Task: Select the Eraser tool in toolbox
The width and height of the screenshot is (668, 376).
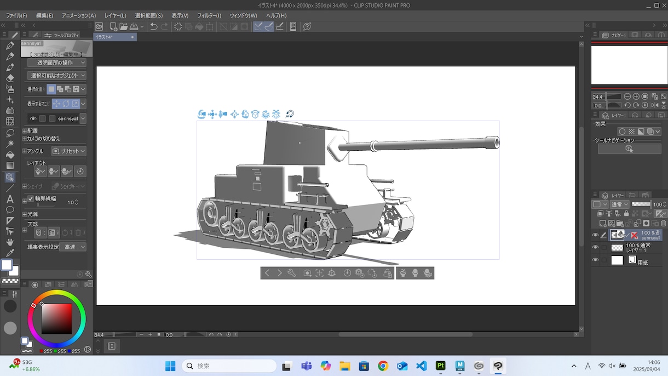Action: point(10,78)
